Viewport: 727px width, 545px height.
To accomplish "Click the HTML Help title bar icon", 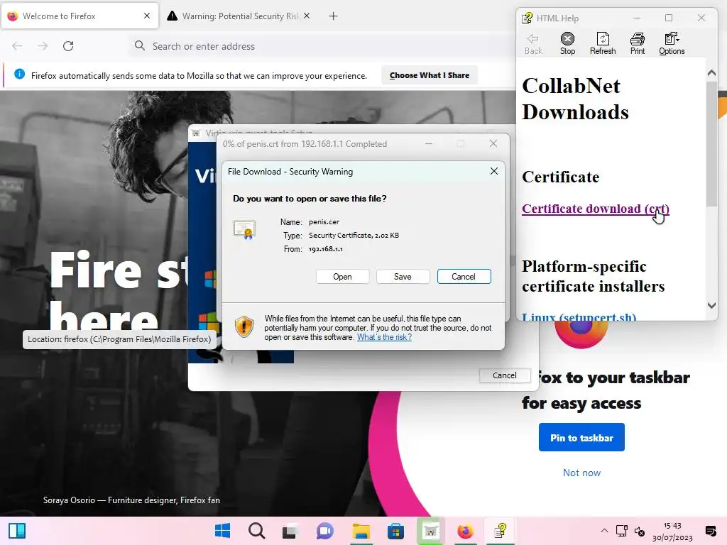I will pyautogui.click(x=528, y=18).
